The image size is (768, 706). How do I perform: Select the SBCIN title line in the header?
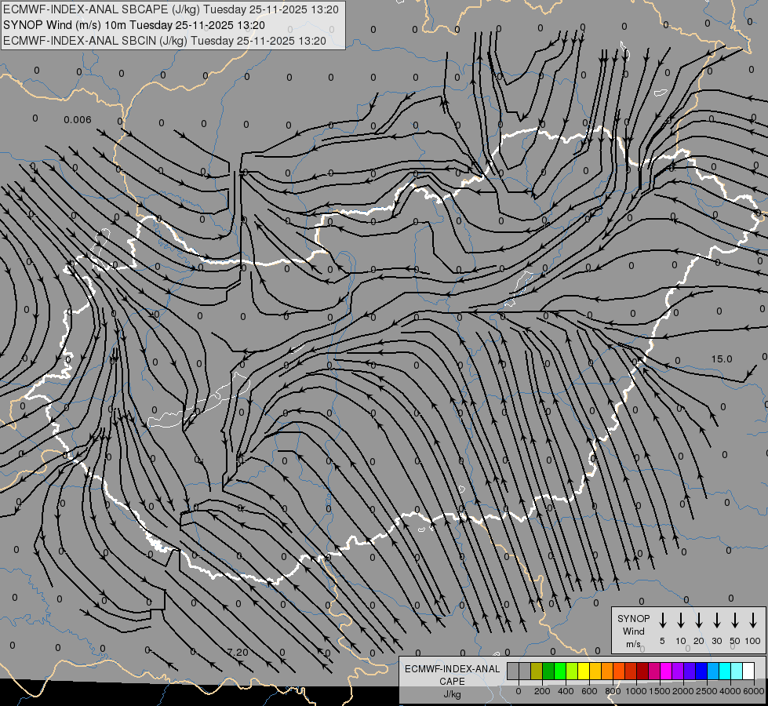click(x=165, y=41)
